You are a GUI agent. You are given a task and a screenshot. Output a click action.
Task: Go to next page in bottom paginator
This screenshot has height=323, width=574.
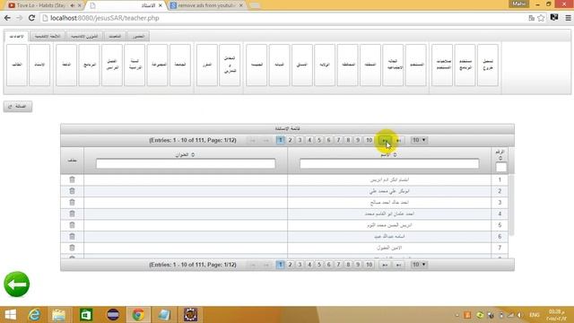(x=385, y=265)
